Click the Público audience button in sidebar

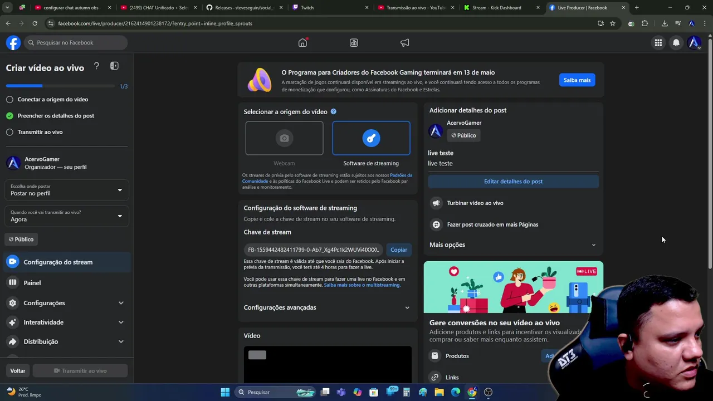[x=21, y=239]
